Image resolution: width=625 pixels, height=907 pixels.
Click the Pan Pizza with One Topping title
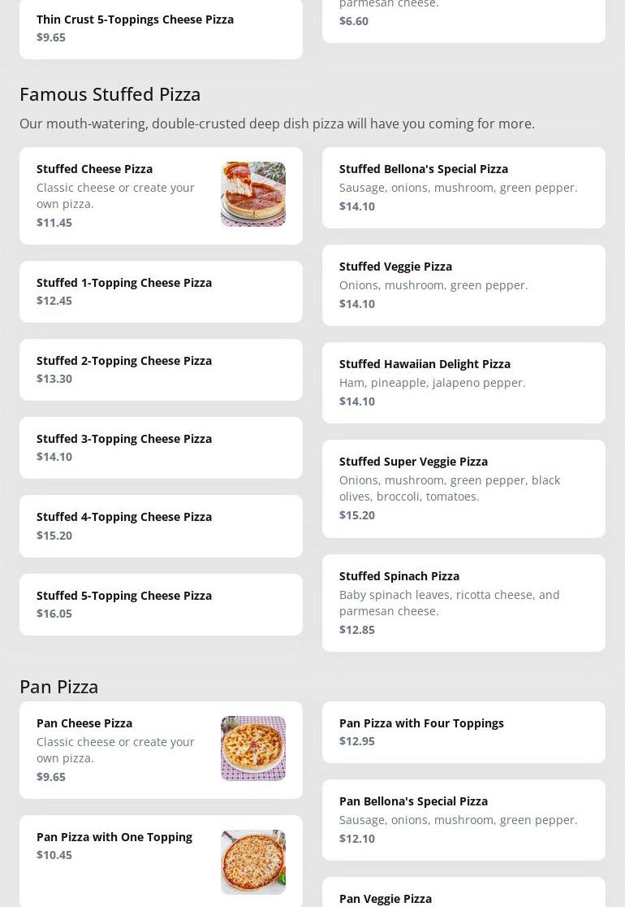[114, 837]
